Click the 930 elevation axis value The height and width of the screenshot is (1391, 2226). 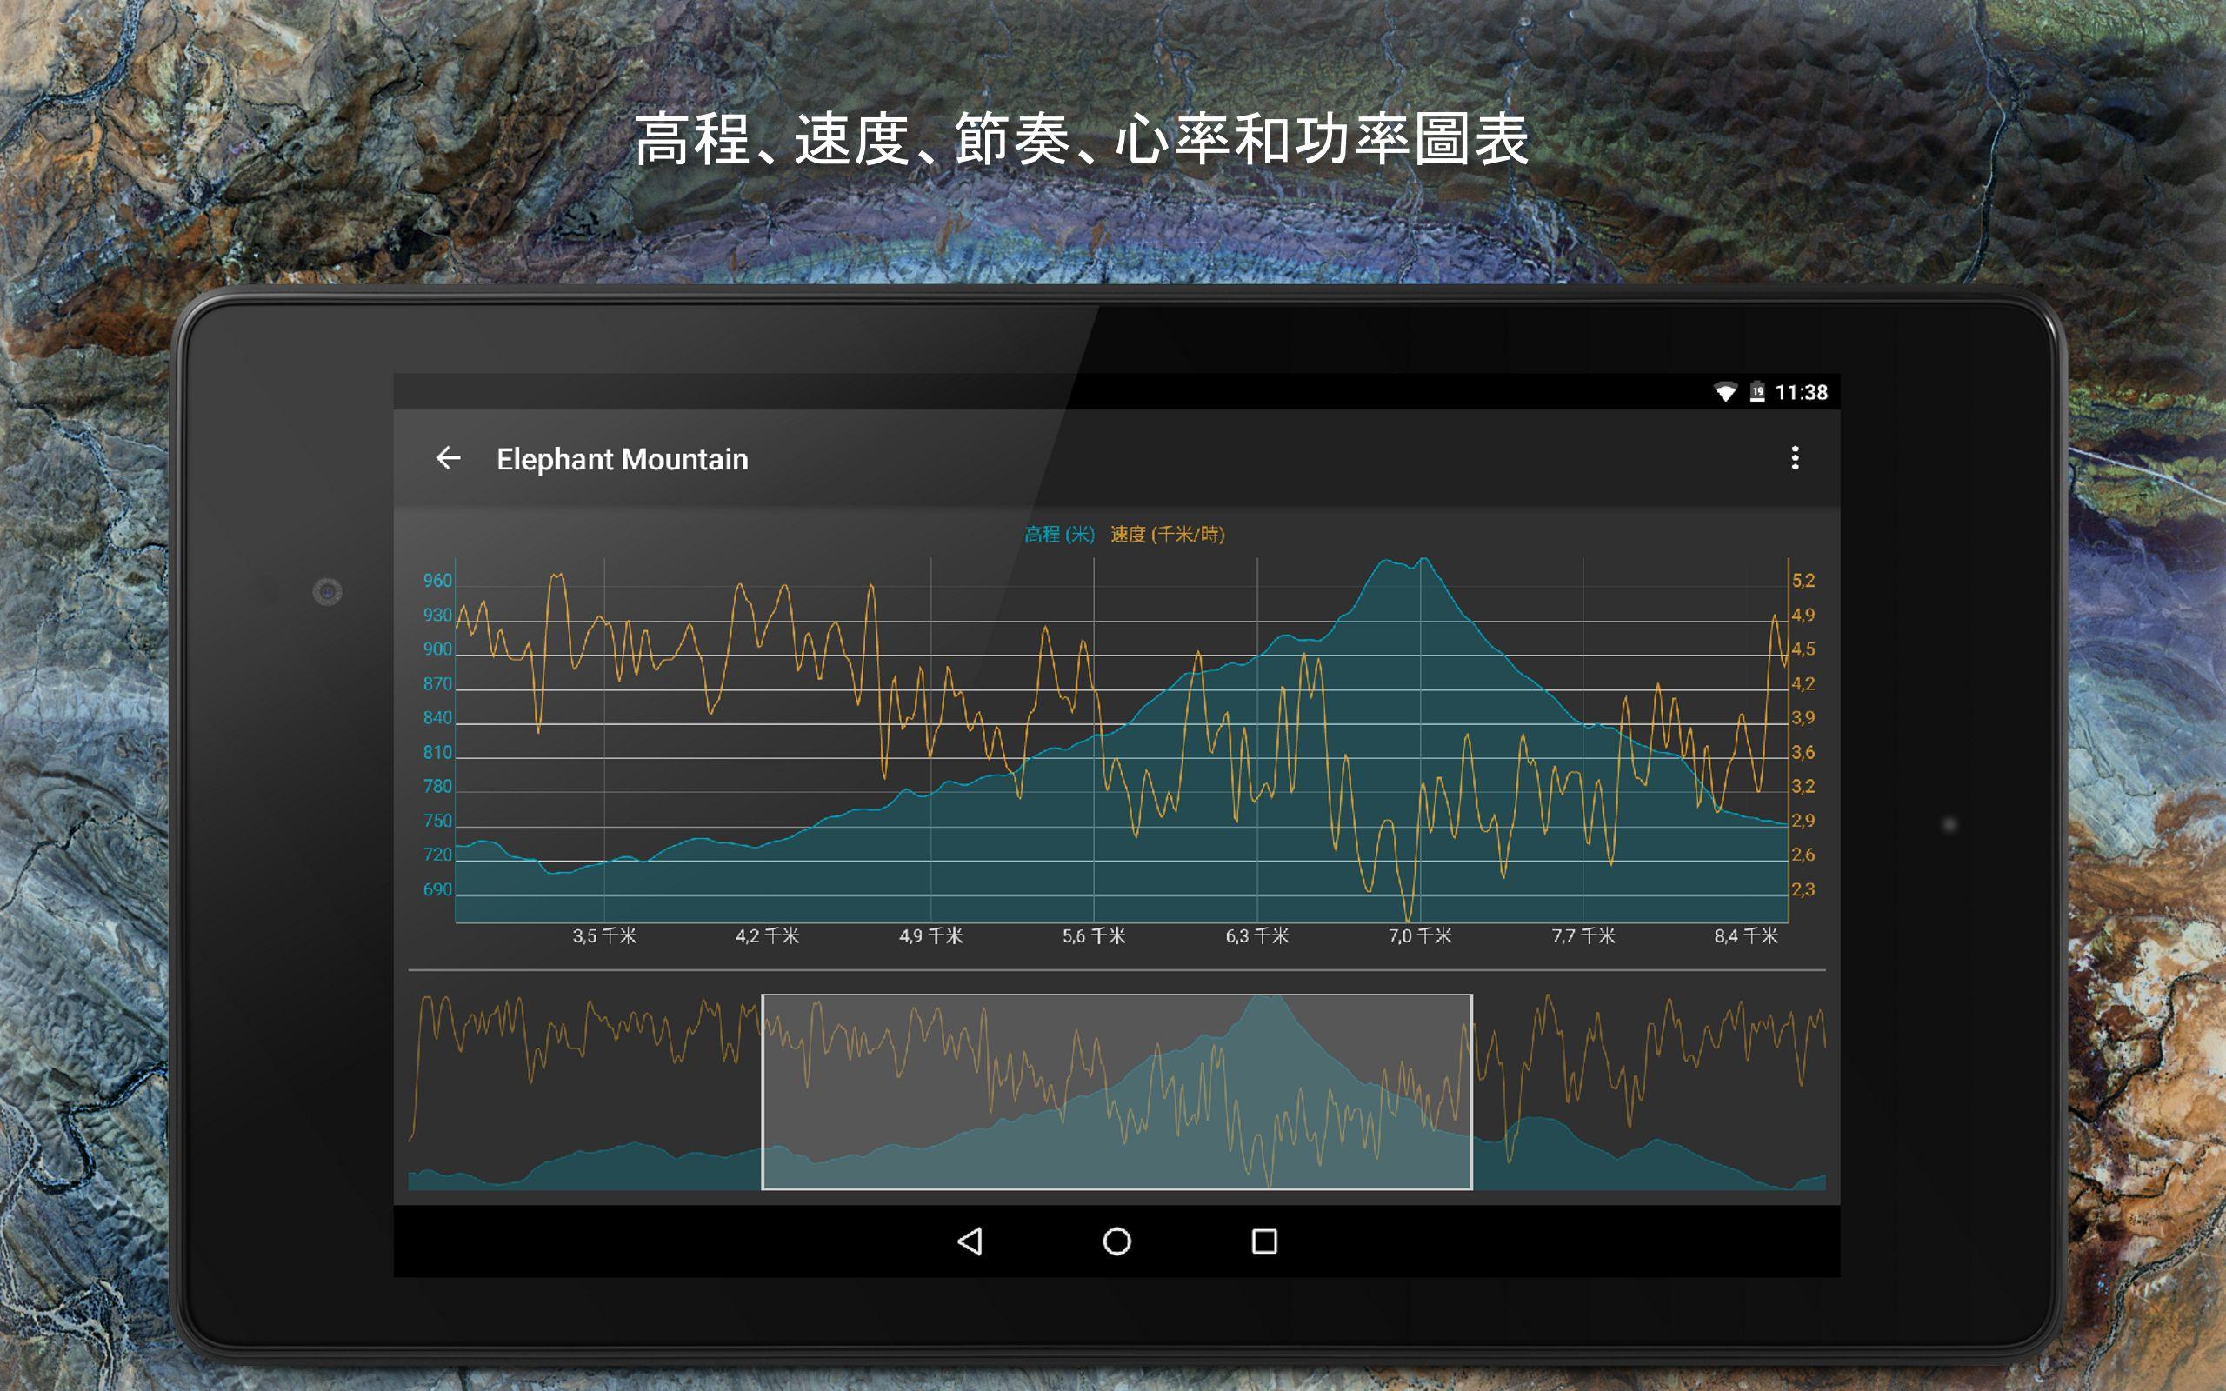(x=438, y=615)
